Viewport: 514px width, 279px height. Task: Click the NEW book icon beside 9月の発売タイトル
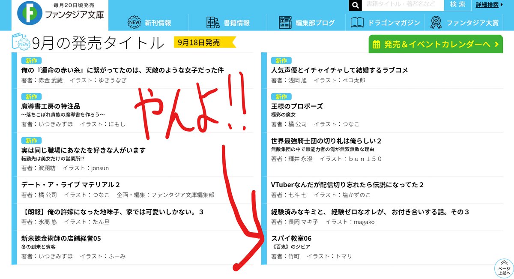click(x=22, y=42)
